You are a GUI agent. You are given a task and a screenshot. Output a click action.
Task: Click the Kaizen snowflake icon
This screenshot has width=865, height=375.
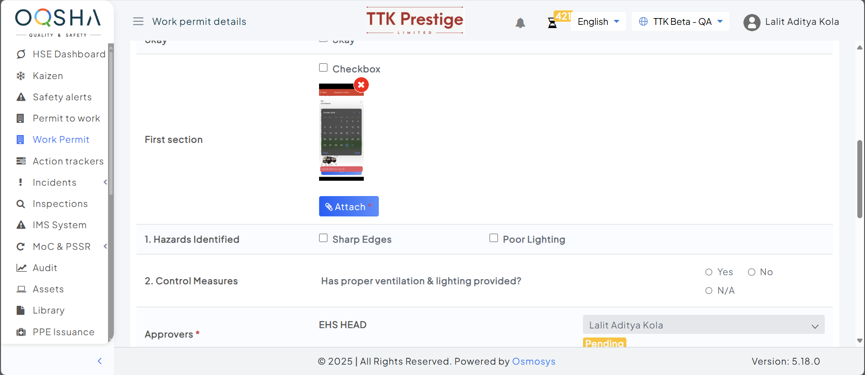(x=21, y=76)
